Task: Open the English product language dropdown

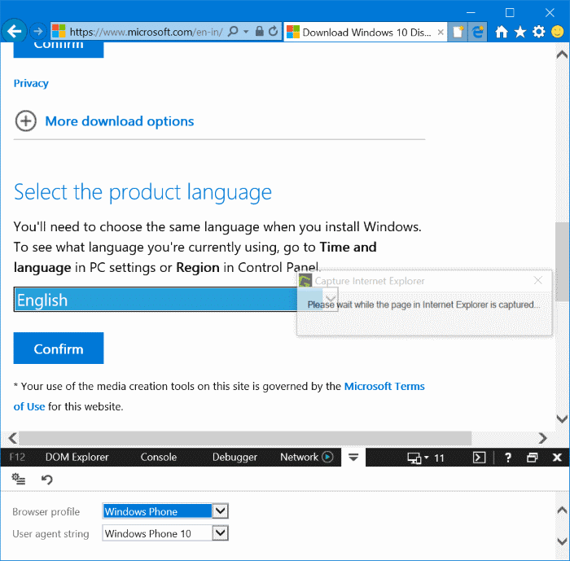Action: [x=176, y=300]
